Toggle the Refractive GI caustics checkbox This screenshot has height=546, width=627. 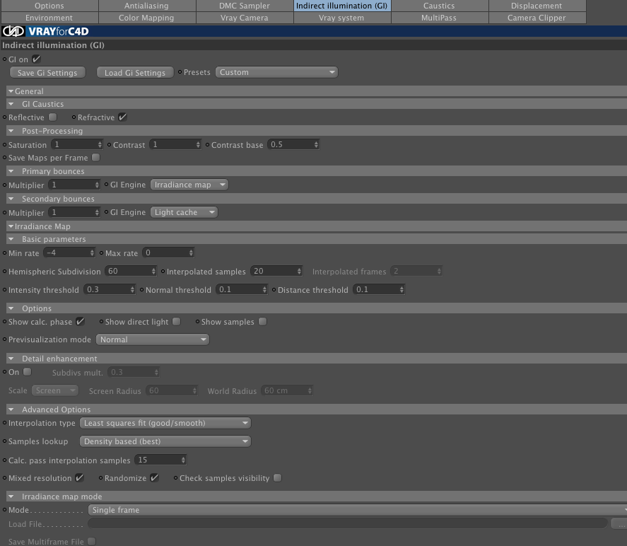(x=122, y=117)
